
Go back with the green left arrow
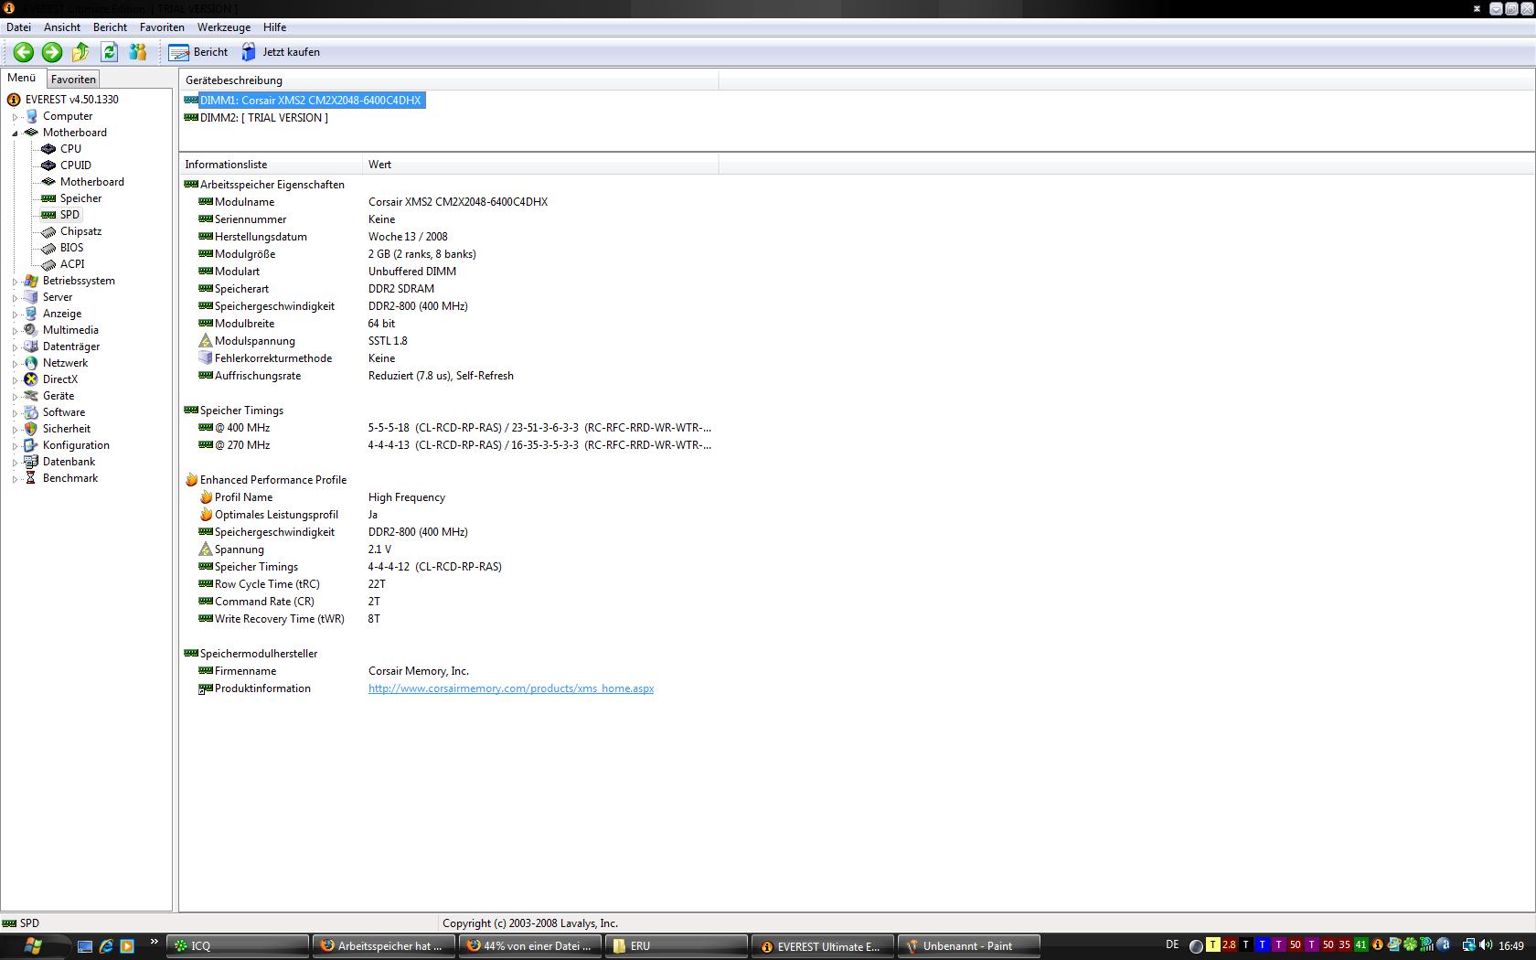click(x=24, y=52)
